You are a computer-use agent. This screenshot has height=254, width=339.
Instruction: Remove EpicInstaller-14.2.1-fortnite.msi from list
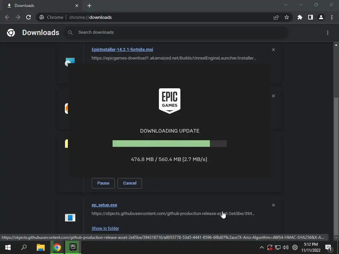273,50
